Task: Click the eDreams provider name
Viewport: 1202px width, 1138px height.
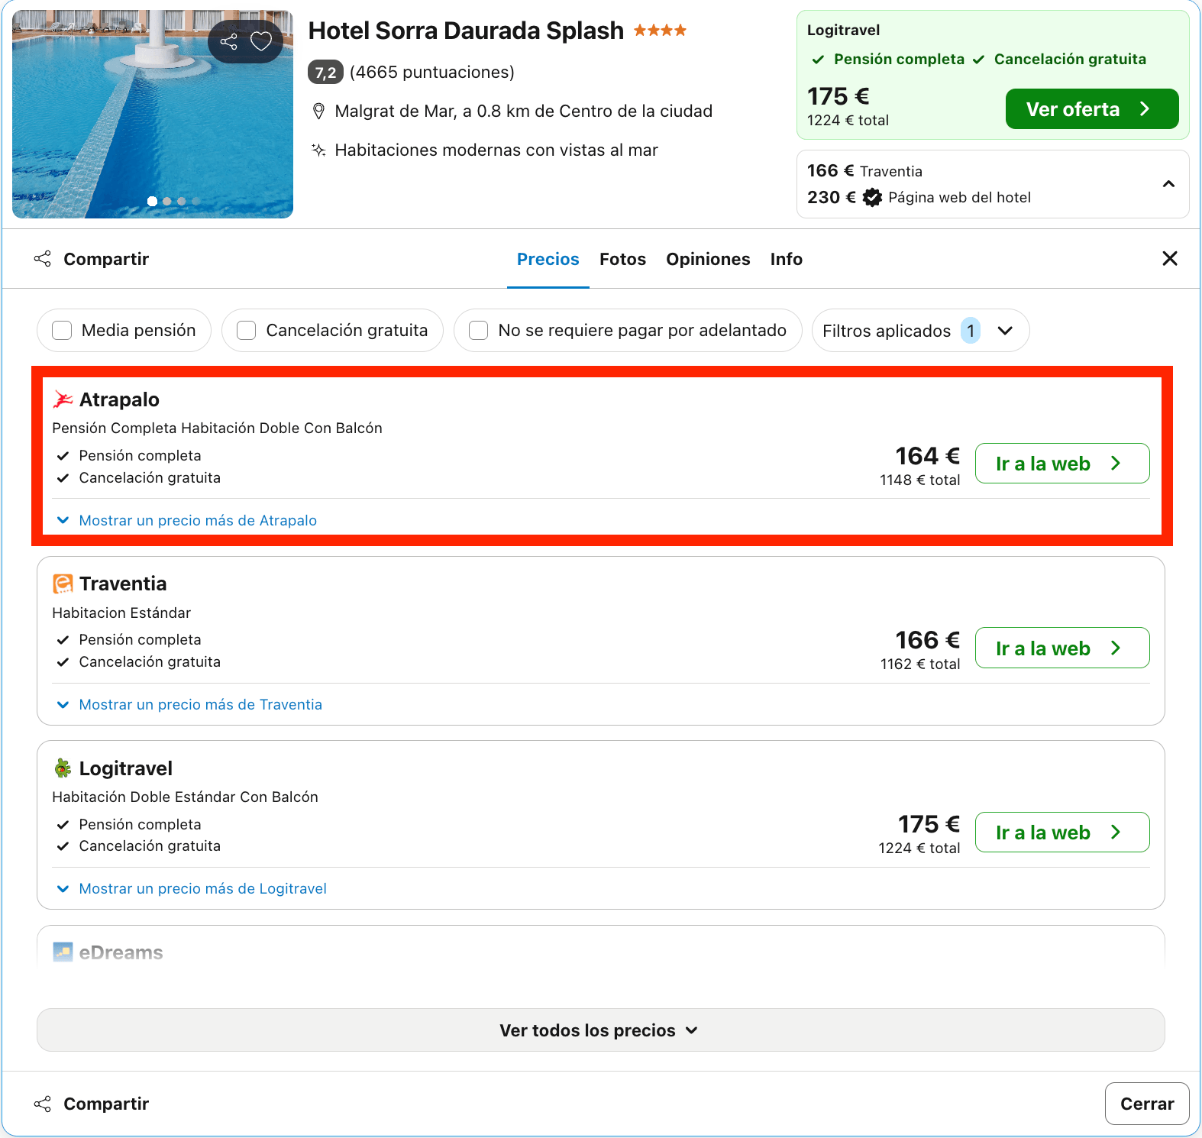Action: 121,952
